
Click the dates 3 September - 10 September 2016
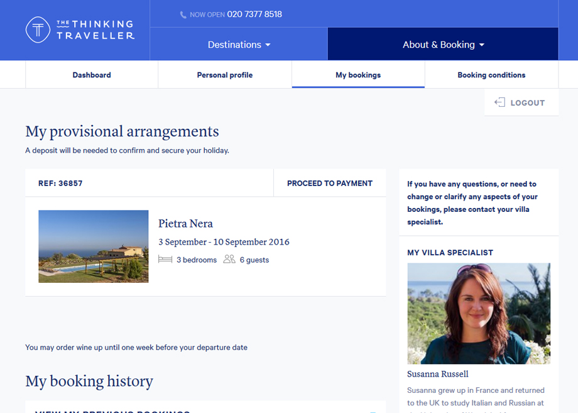[224, 242]
